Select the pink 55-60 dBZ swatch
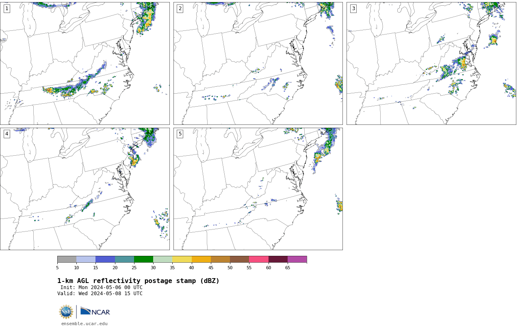The image size is (520, 328). [259, 259]
